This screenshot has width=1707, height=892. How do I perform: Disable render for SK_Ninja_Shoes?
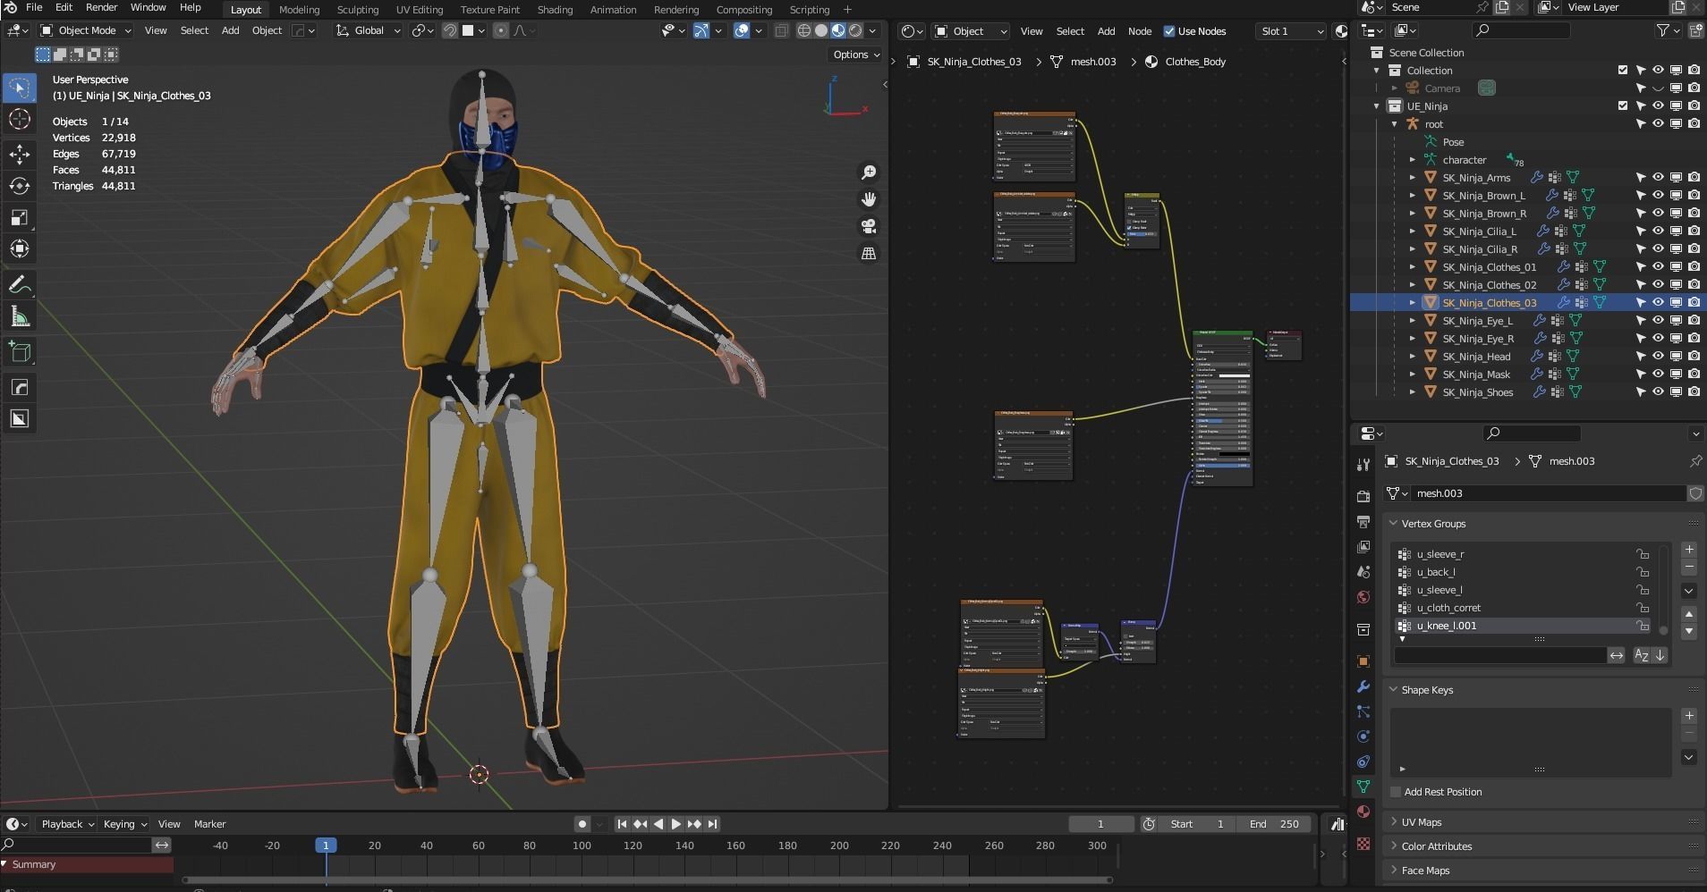[x=1694, y=392]
